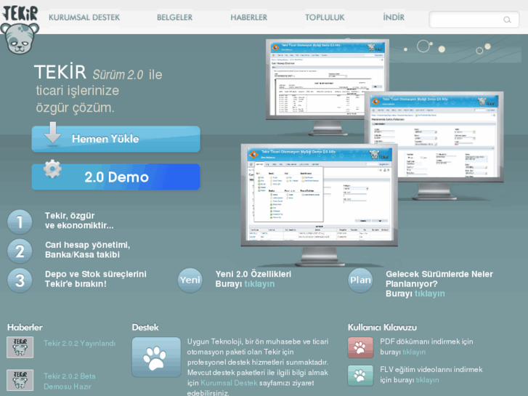528x396 pixels.
Task: Select the number 3 circle badge
Action: pos(20,280)
